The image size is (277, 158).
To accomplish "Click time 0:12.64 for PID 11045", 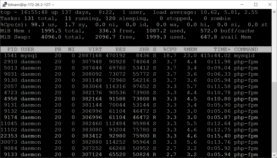I will pyautogui.click(x=219, y=124).
